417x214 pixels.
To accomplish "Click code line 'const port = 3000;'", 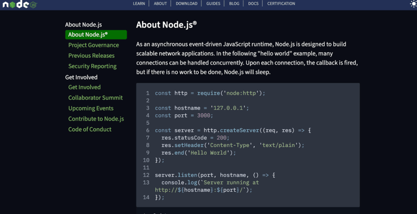I will click(184, 115).
